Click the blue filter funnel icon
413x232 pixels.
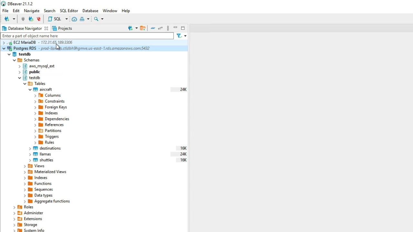point(179,36)
